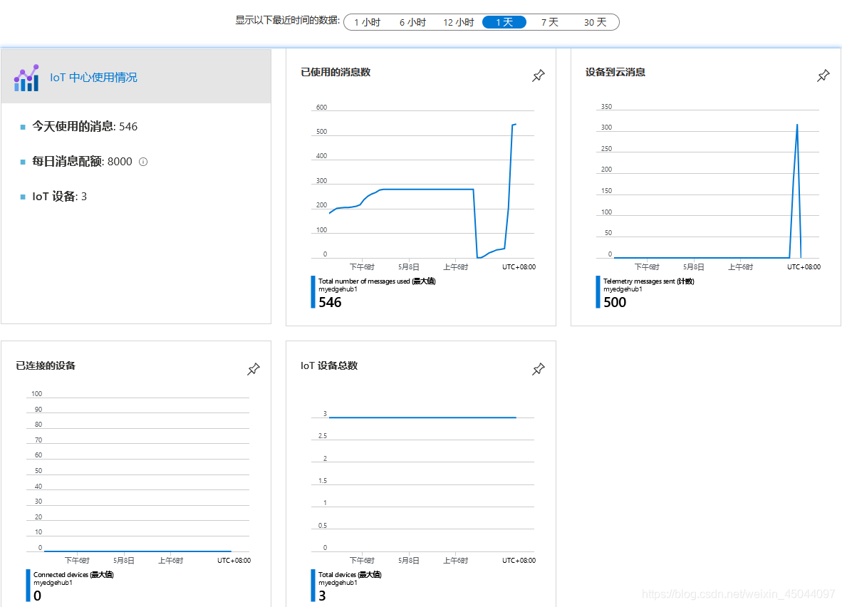Open the 设备到云消息 line chart
Screen dimensions: 842x607
(x=708, y=185)
